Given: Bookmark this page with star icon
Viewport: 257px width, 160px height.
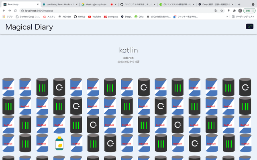Looking at the screenshot, I should (x=222, y=11).
